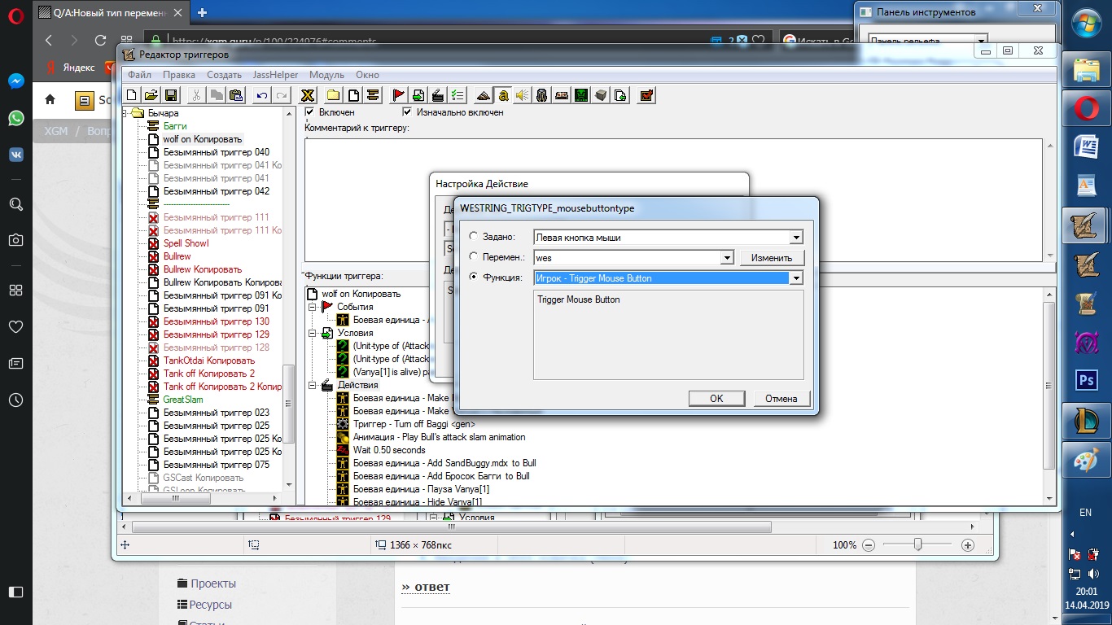The image size is (1112, 625).
Task: Open the 'Левая кнопка мыши' dropdown
Action: pos(796,238)
